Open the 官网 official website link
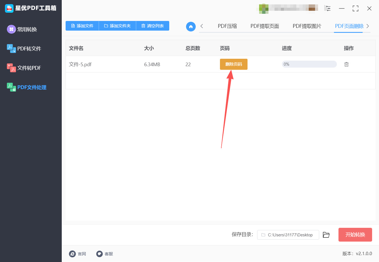The width and height of the screenshot is (379, 262). click(x=77, y=254)
